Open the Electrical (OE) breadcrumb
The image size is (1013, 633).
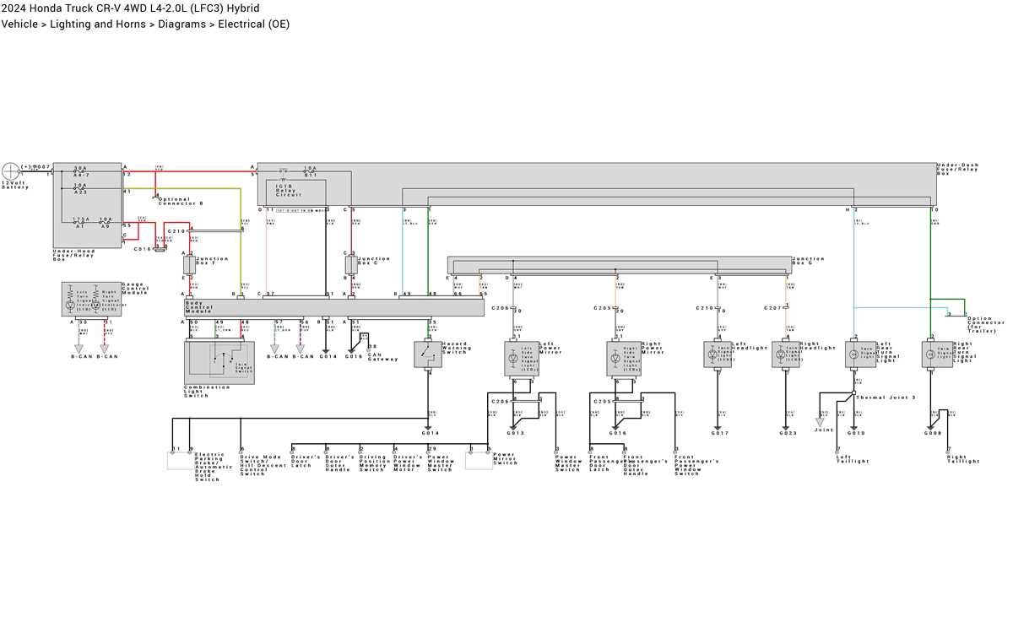pyautogui.click(x=253, y=24)
